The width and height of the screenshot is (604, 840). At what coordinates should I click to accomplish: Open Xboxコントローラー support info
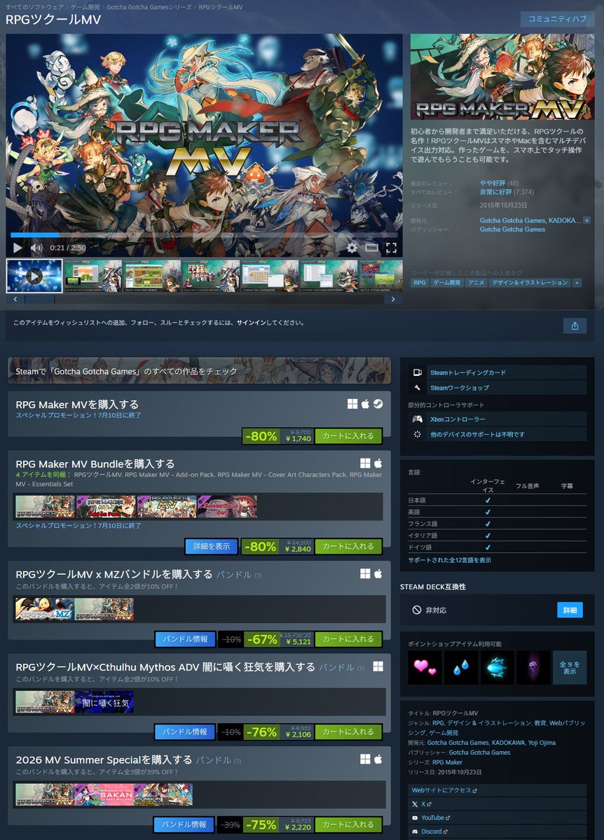tap(497, 419)
